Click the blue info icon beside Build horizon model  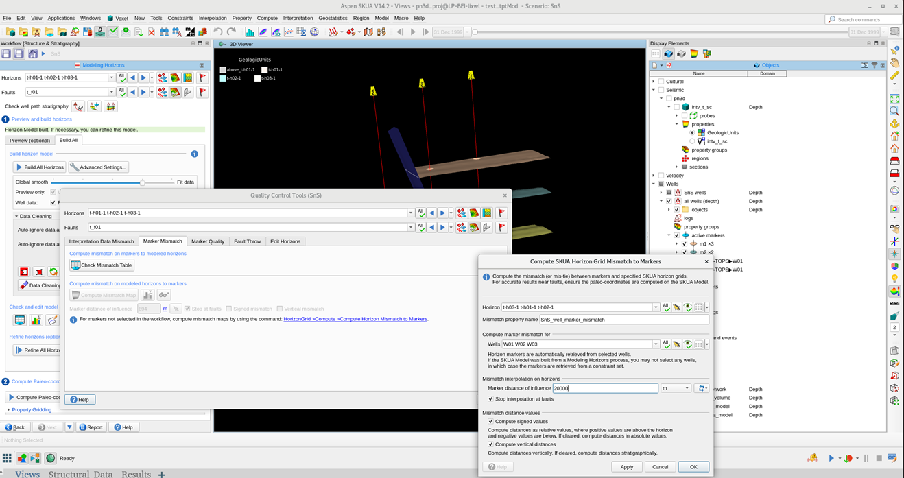(194, 154)
